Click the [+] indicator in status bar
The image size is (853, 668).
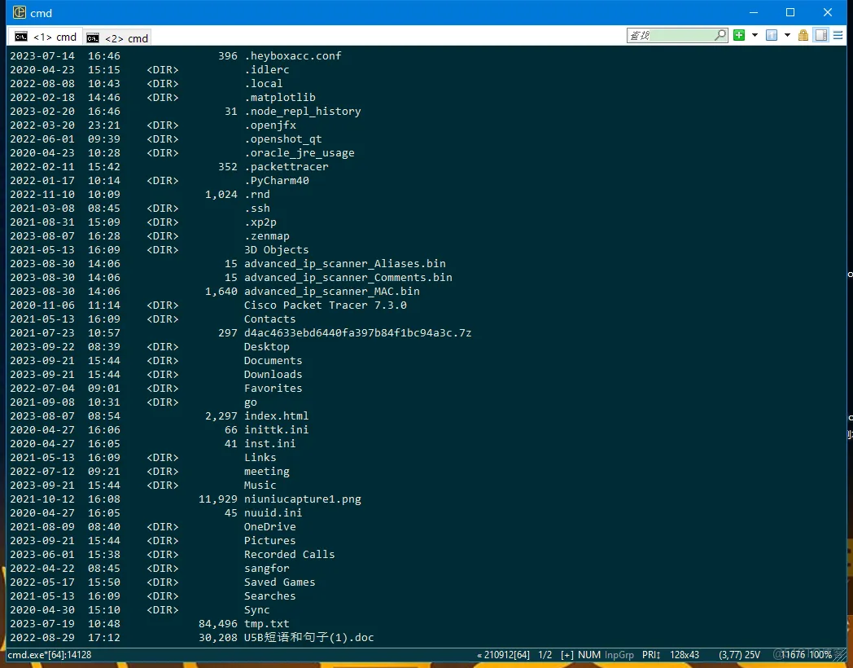567,655
